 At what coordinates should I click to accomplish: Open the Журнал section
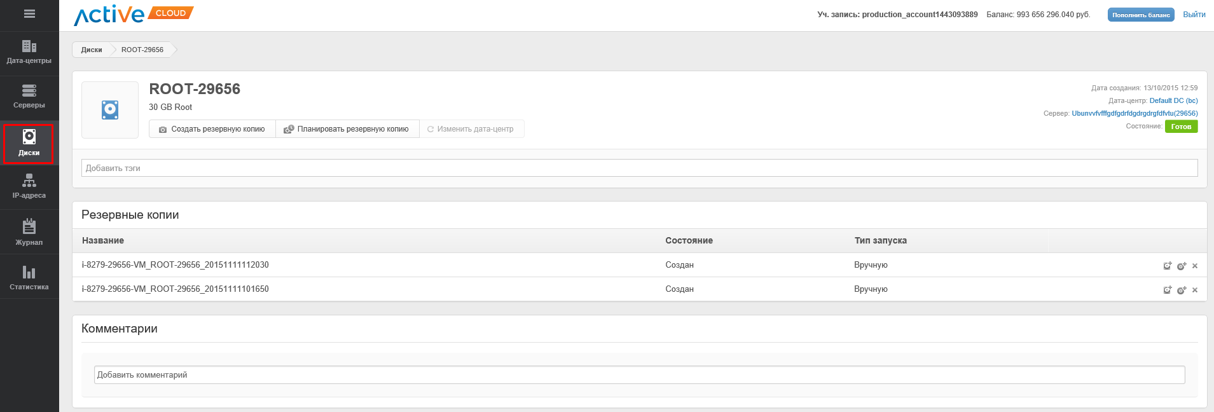pos(29,232)
